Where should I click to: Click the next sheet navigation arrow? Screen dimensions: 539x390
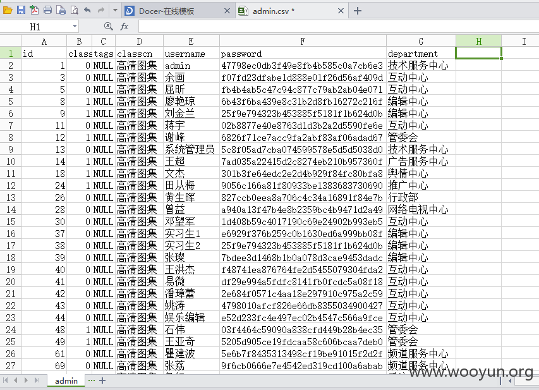(26, 381)
